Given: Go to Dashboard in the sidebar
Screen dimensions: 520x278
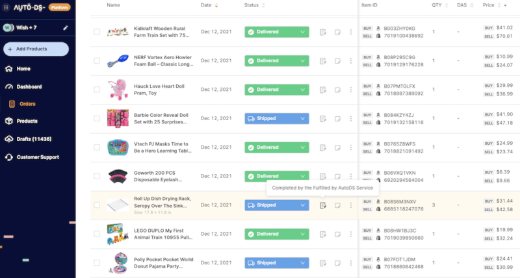Looking at the screenshot, I should (x=29, y=87).
